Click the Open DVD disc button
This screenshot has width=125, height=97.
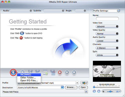(x=13, y=72)
